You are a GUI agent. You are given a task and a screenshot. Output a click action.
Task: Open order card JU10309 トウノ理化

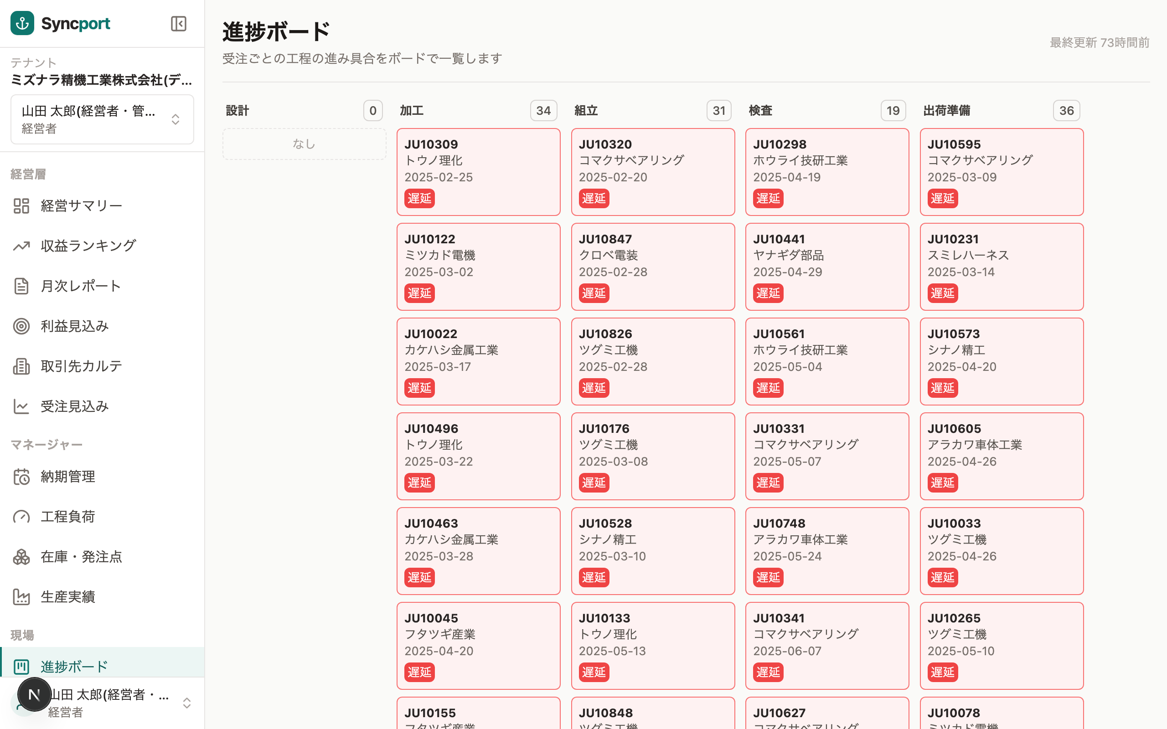click(478, 172)
